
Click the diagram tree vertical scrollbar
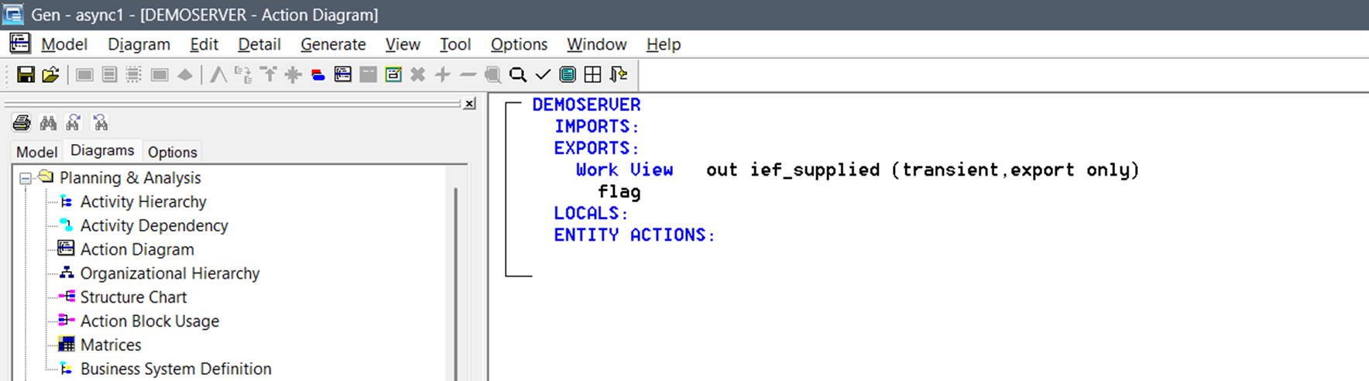pos(455,279)
